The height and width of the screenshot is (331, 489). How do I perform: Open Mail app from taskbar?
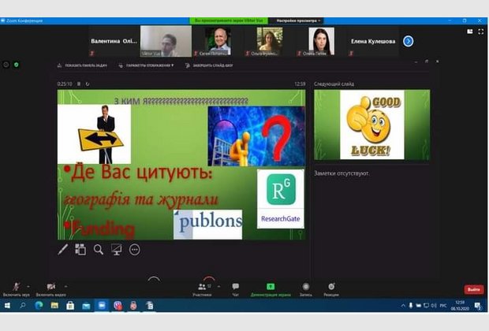tap(86, 306)
